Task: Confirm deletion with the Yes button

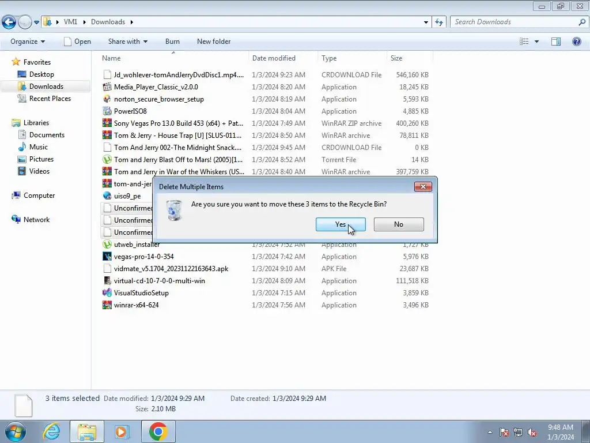Action: coord(341,224)
